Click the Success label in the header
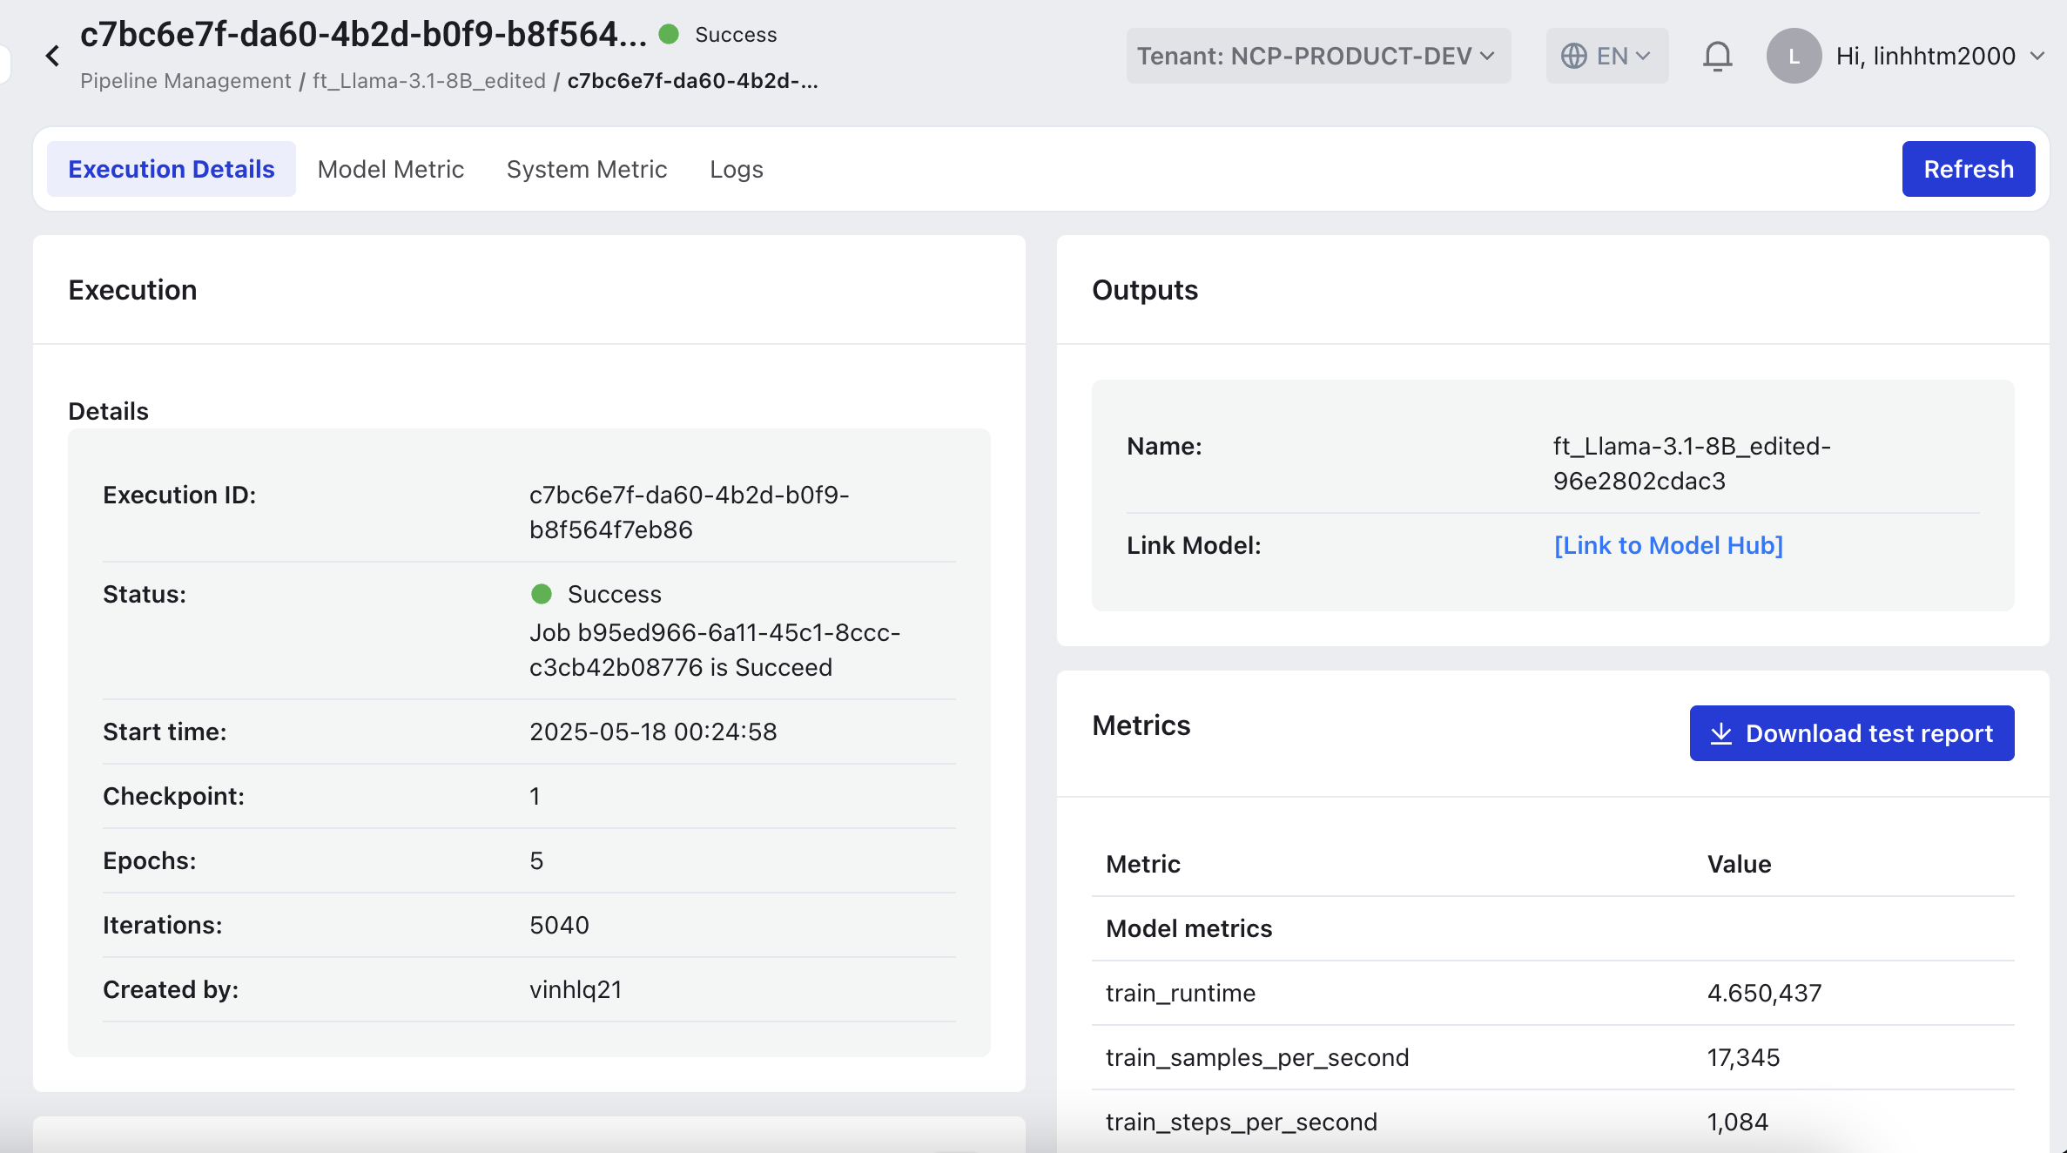 (x=736, y=35)
